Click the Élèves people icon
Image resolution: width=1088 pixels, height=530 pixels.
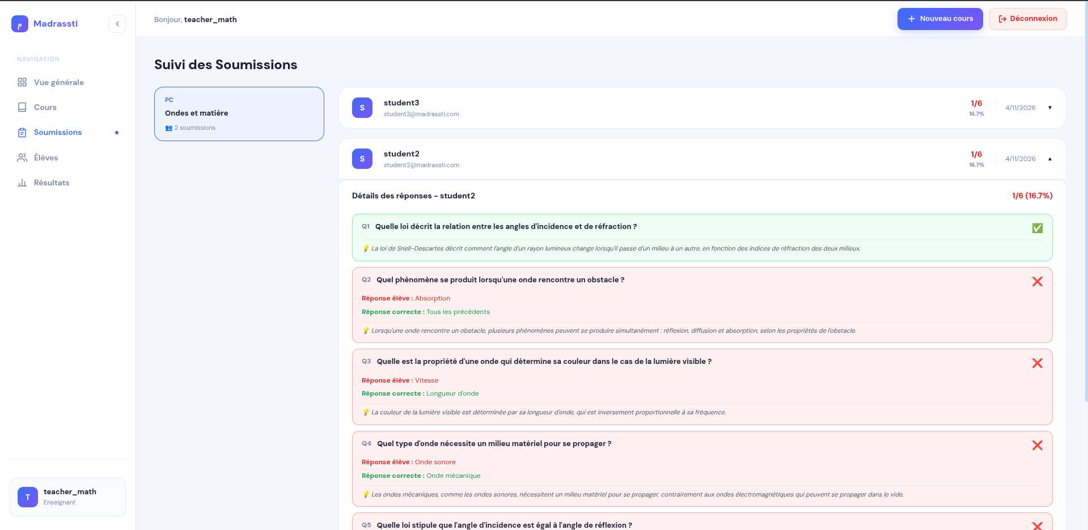click(x=22, y=158)
